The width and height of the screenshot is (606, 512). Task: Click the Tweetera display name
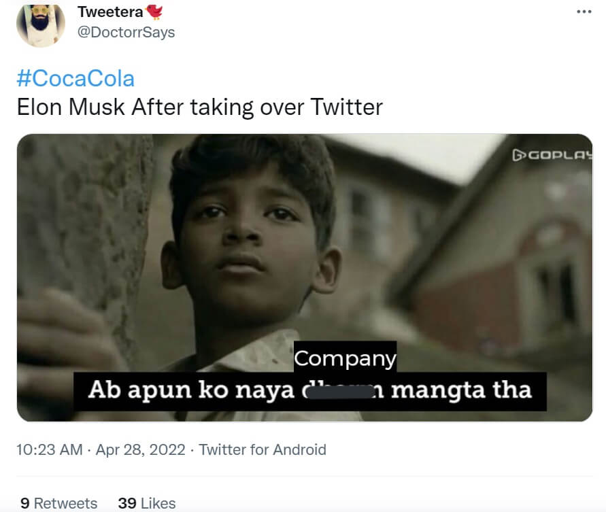pyautogui.click(x=110, y=12)
